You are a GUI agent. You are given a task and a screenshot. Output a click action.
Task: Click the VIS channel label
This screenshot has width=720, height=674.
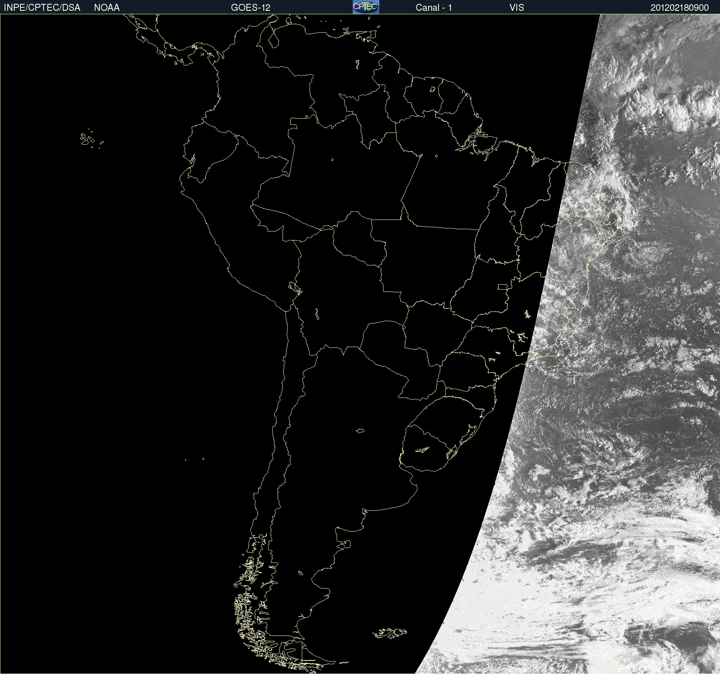pos(517,8)
